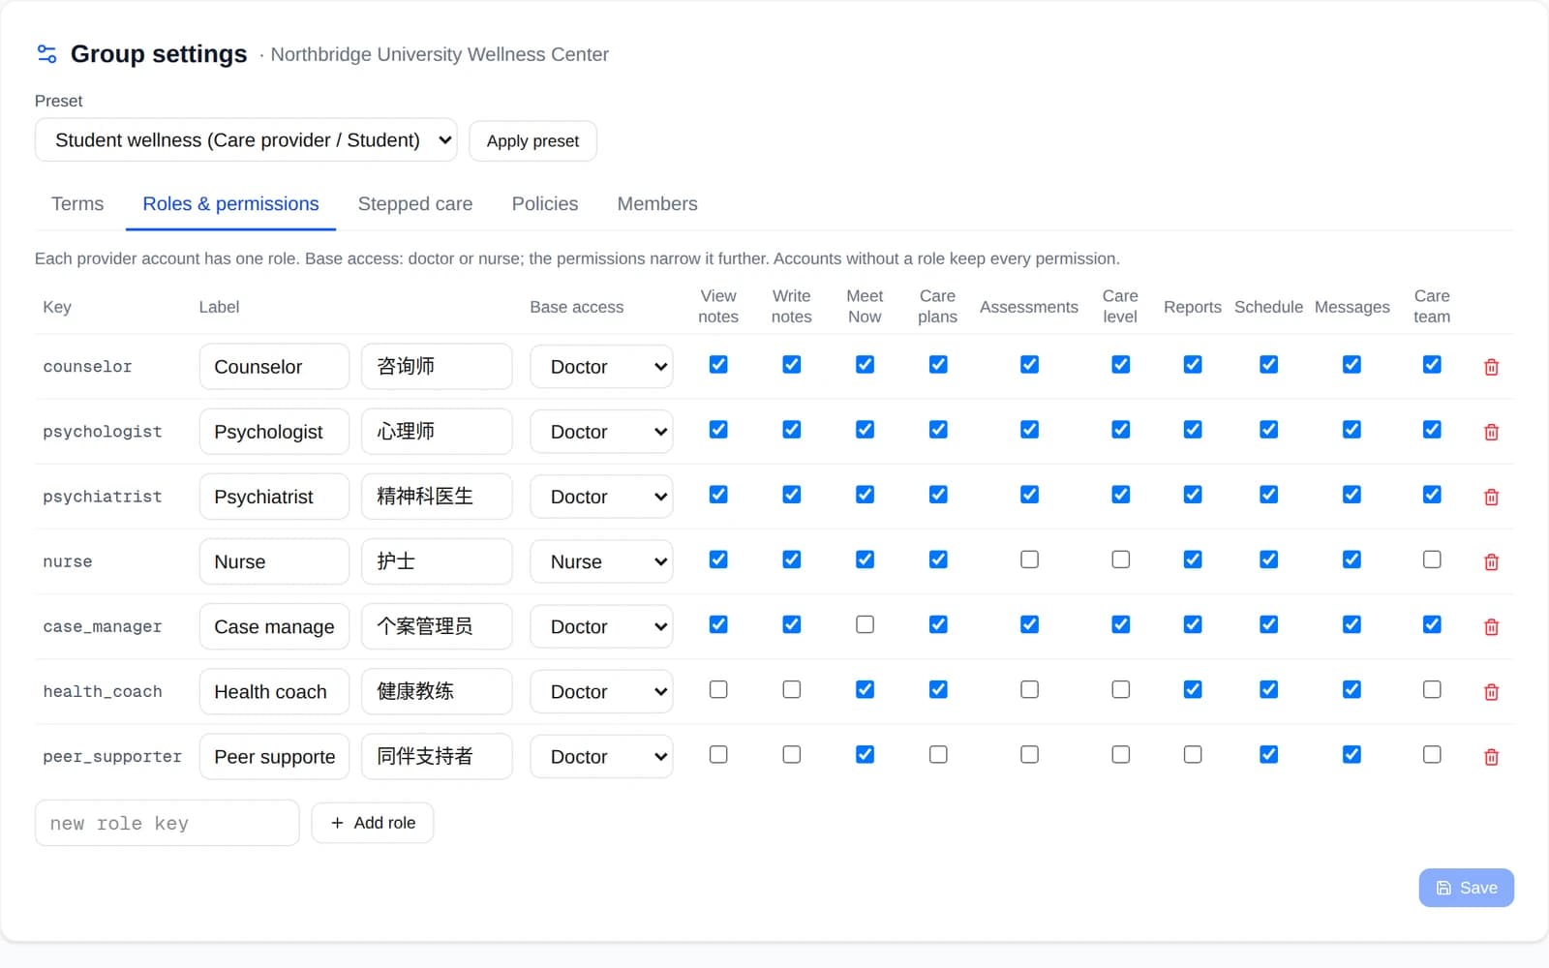This screenshot has width=1549, height=968.
Task: Enable Care level for nurse
Action: [1120, 560]
